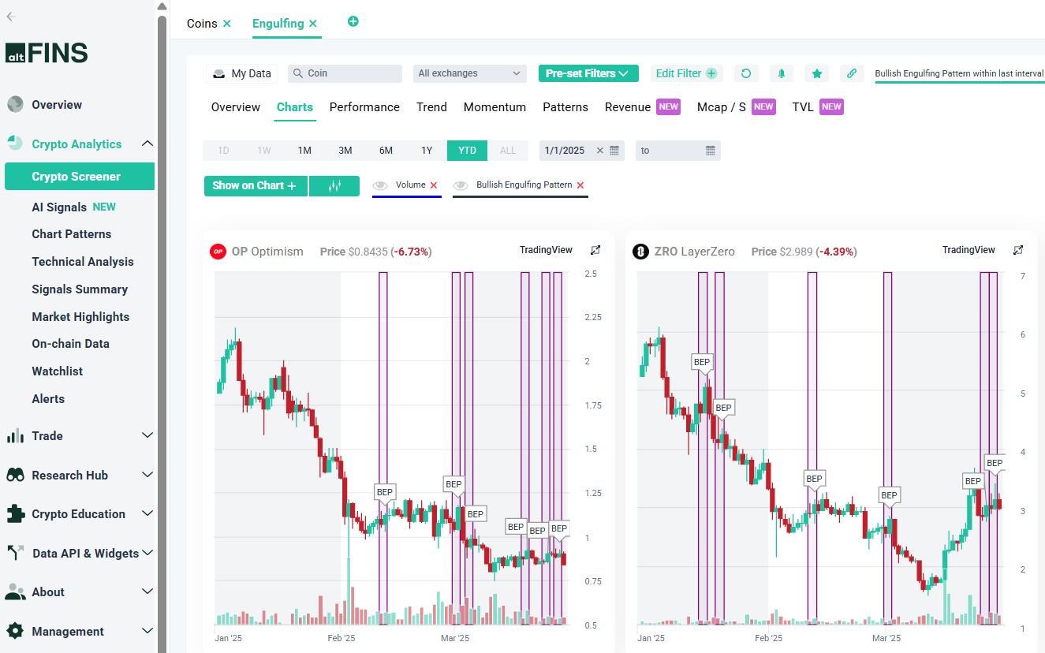Click the back arrow above altFINS logo
Viewport: 1045px width, 653px height.
click(11, 16)
